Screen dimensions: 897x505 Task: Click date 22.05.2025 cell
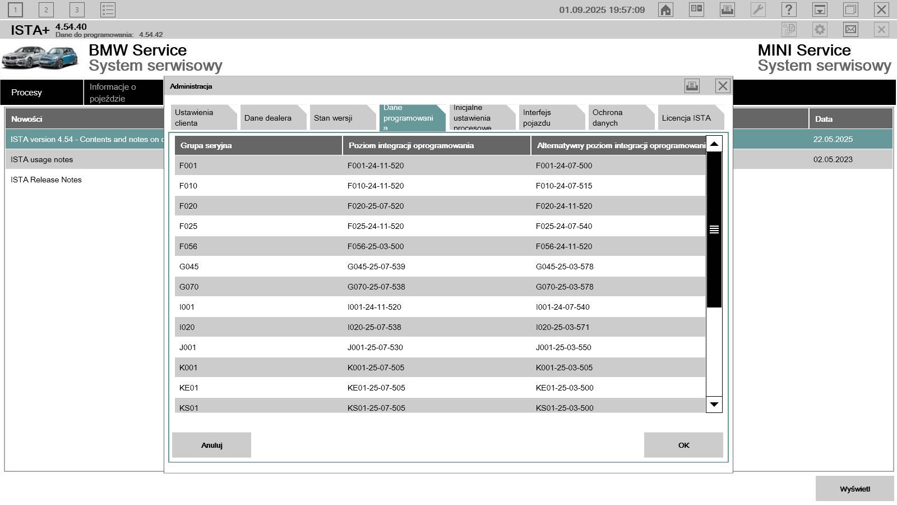click(833, 139)
